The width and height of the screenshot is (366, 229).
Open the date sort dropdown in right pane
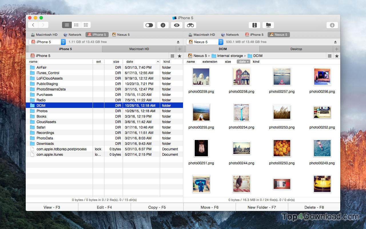click(x=243, y=62)
